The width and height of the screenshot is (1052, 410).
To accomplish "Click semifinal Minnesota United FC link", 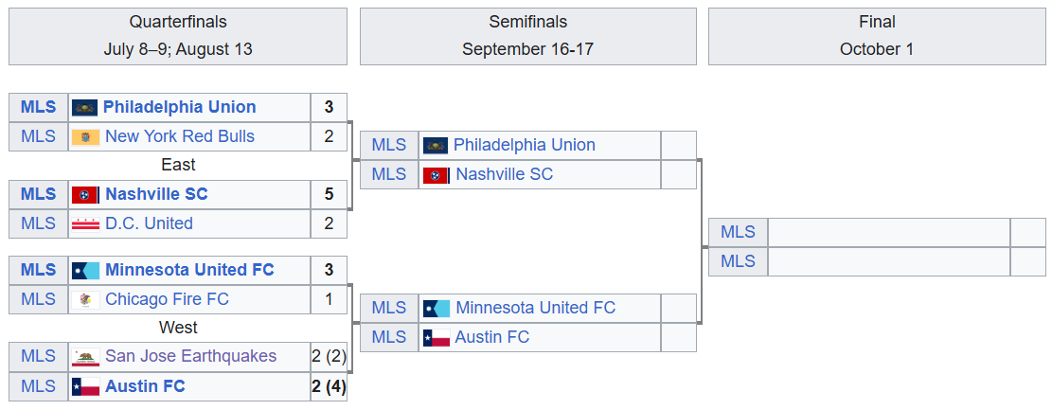I will [x=535, y=308].
